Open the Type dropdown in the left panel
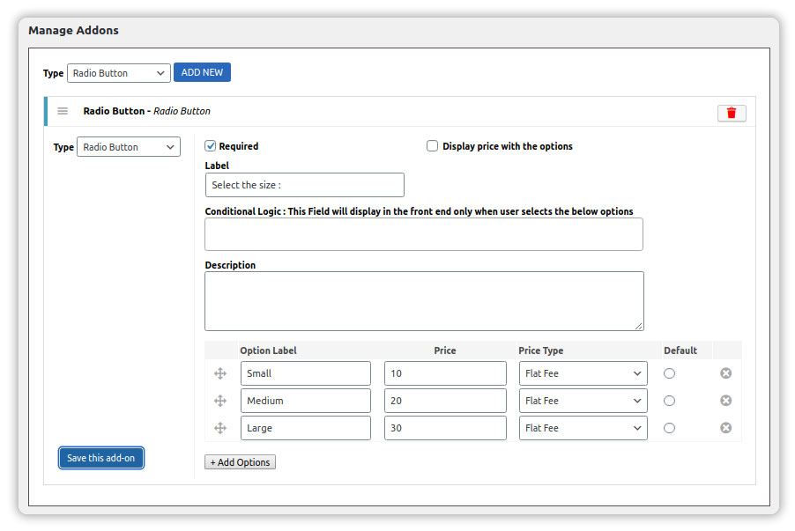The width and height of the screenshot is (795, 531). 129,147
